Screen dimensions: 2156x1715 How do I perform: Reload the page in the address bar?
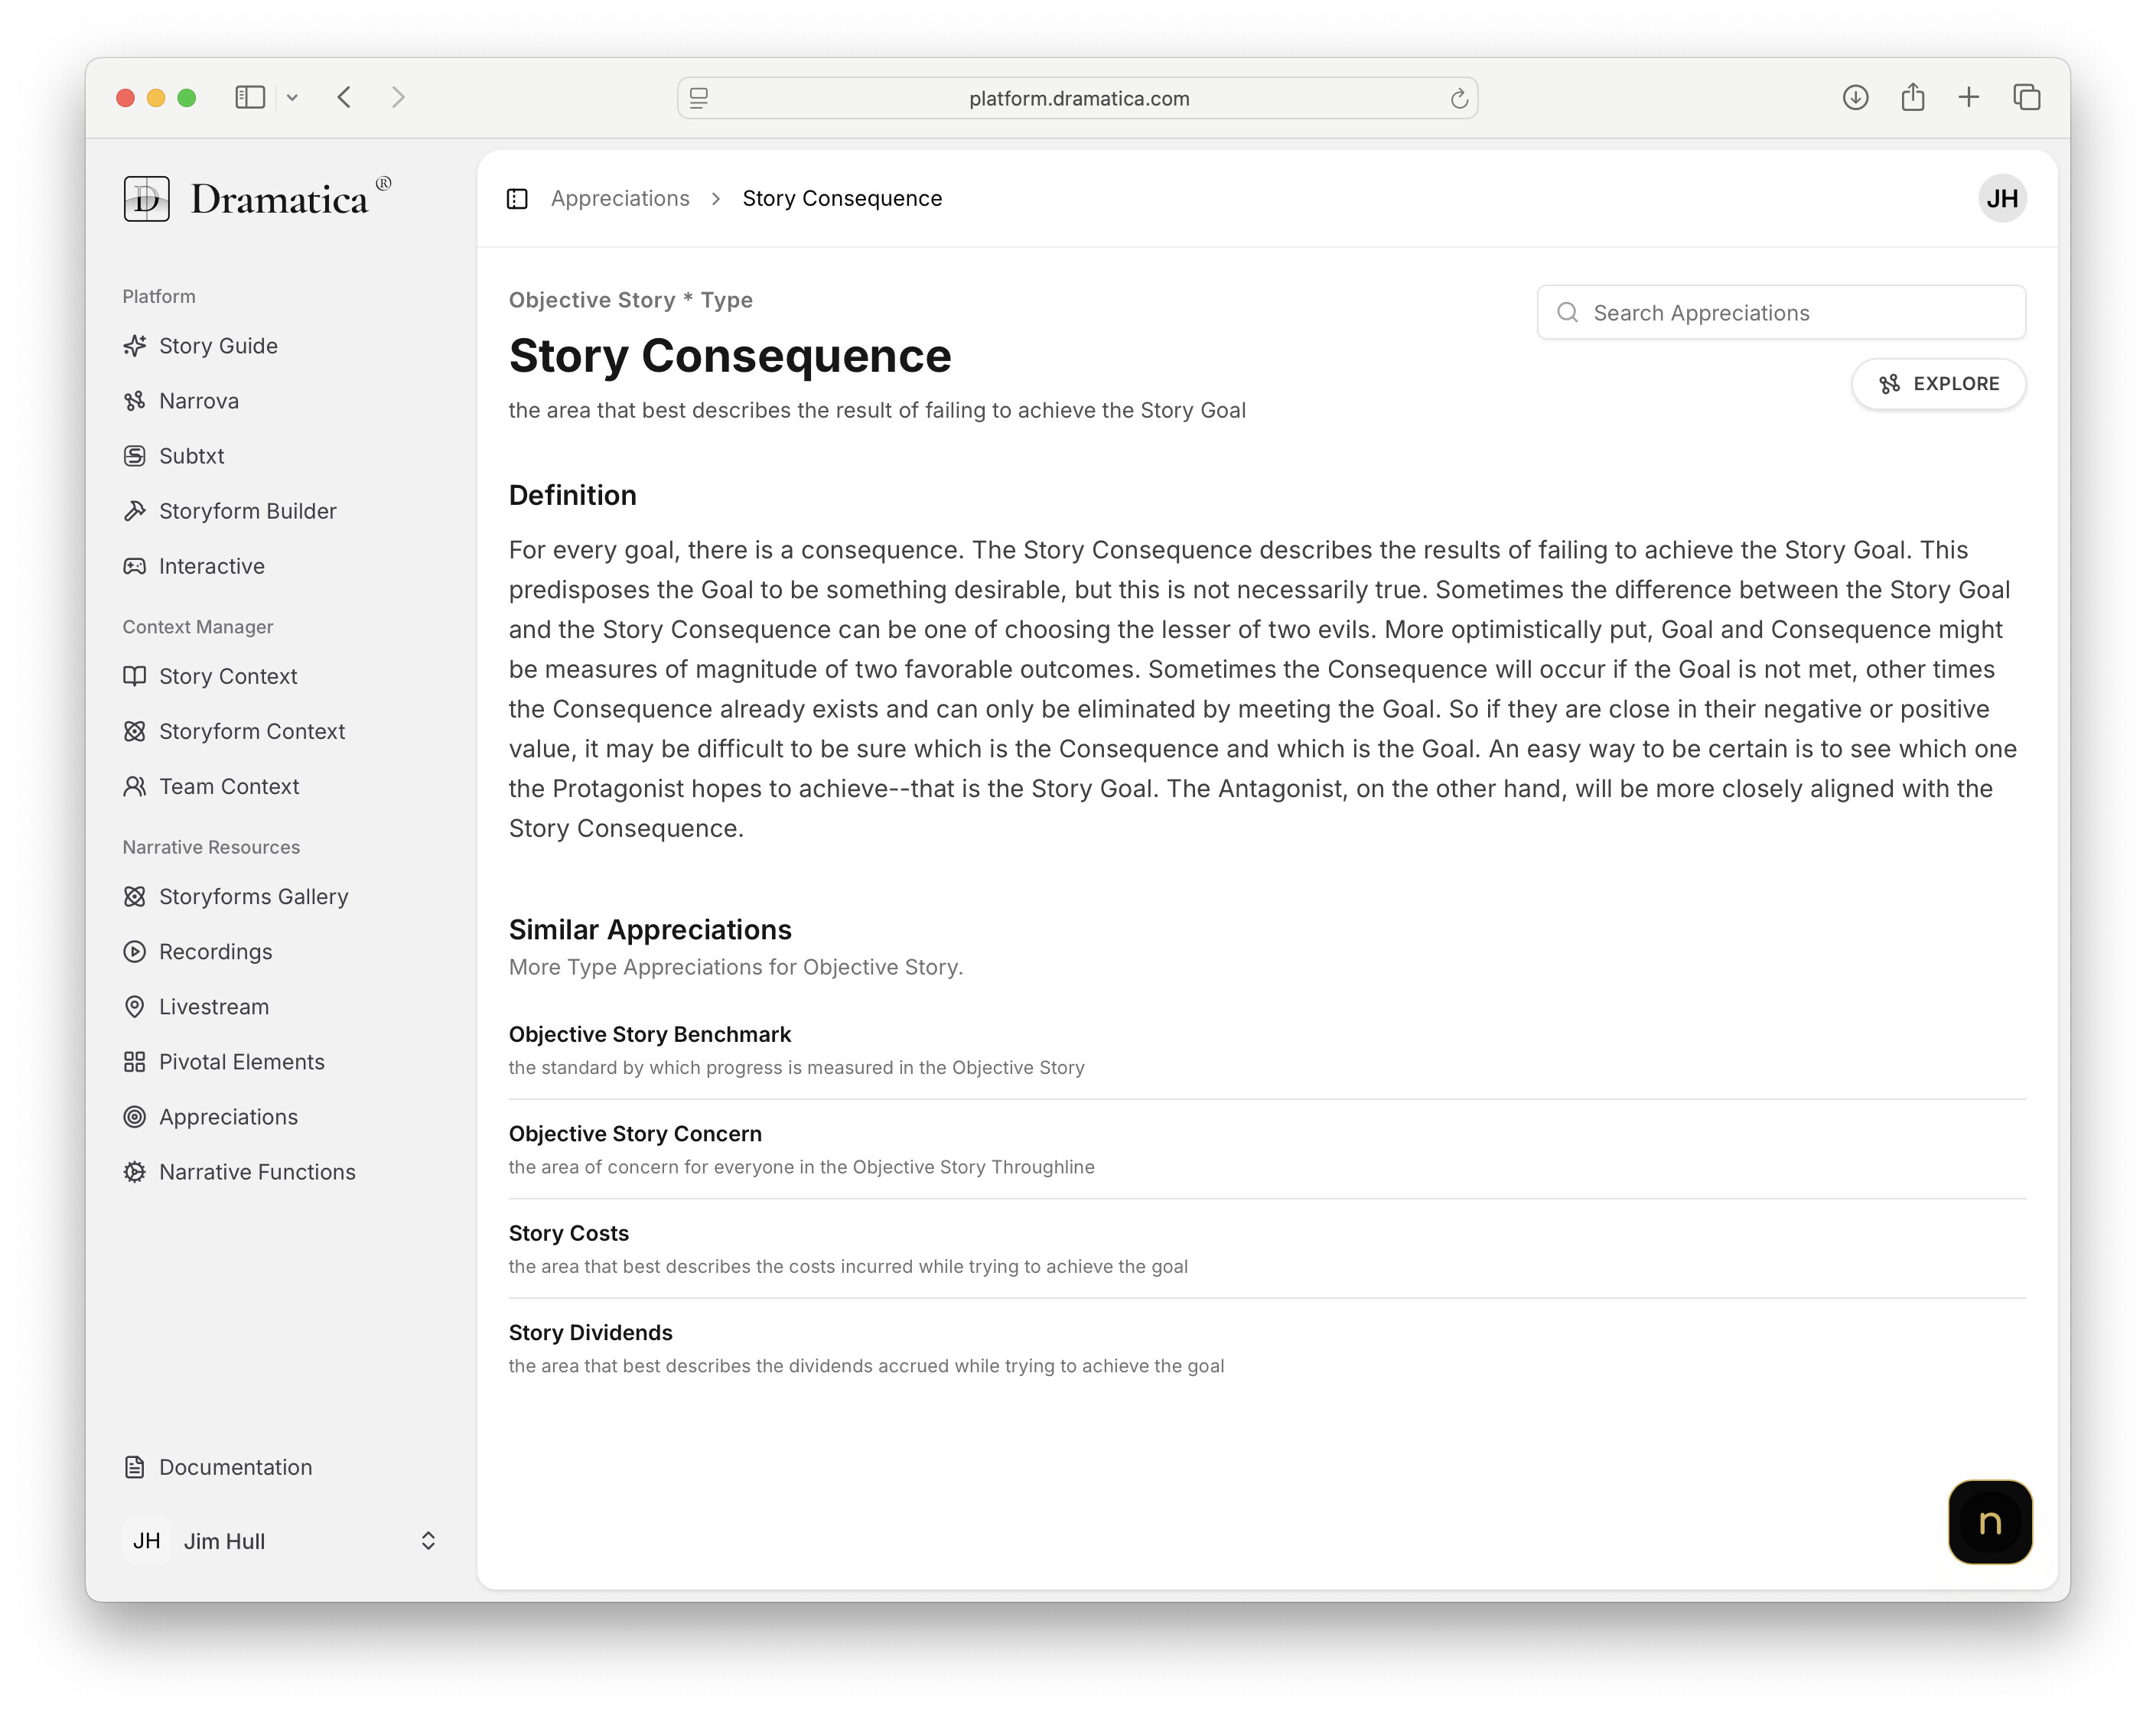coord(1459,98)
